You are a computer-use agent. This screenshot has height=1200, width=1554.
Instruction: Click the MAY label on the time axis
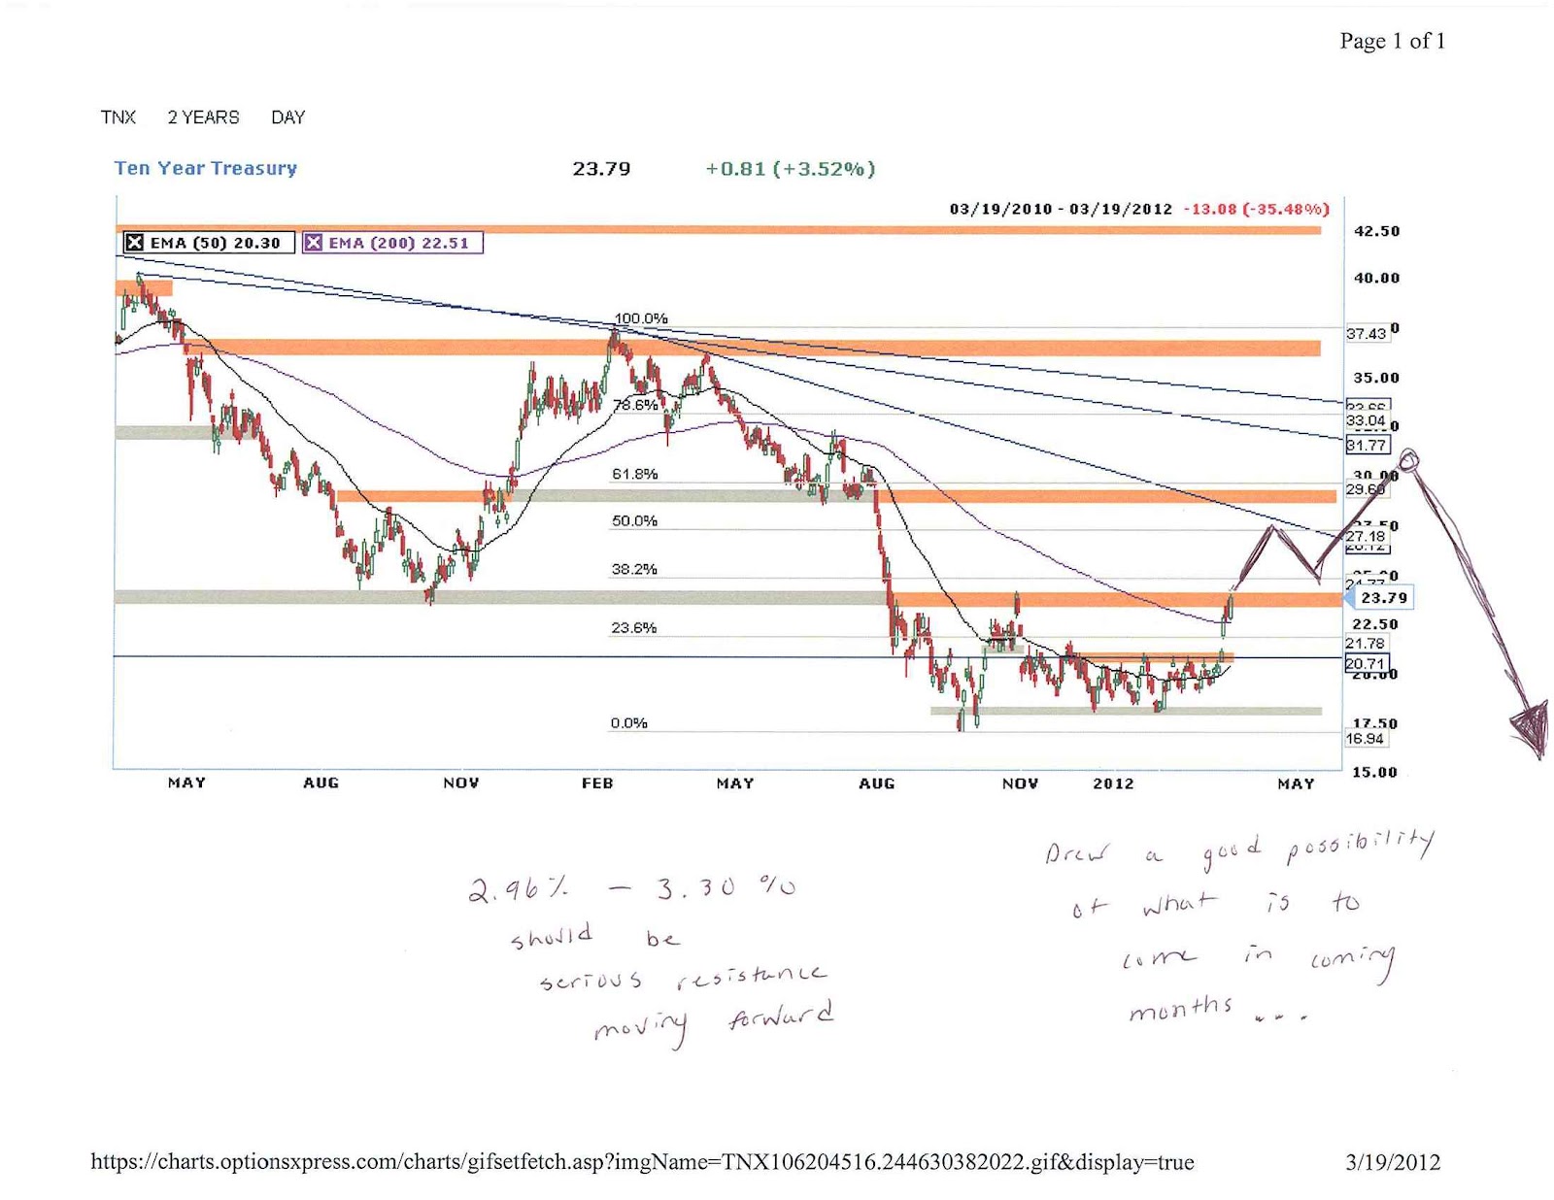[x=187, y=782]
